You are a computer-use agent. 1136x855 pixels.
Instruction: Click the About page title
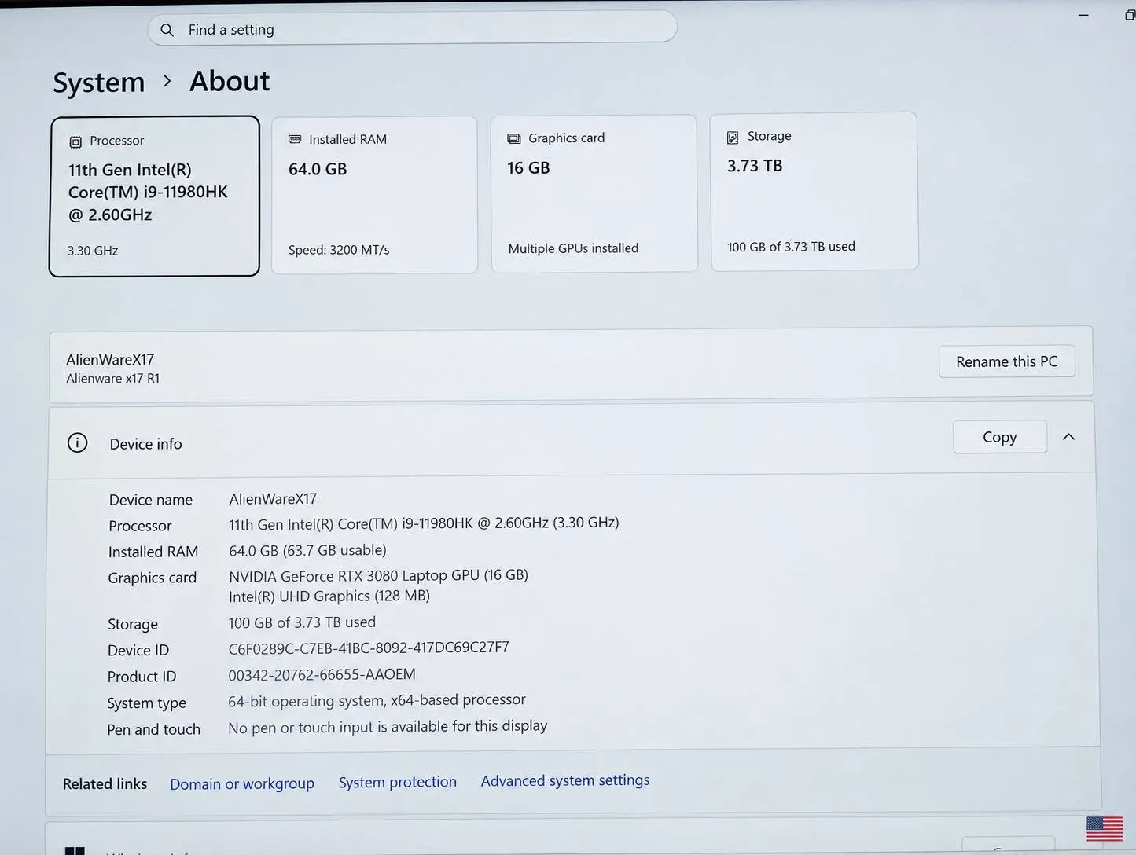pos(230,81)
